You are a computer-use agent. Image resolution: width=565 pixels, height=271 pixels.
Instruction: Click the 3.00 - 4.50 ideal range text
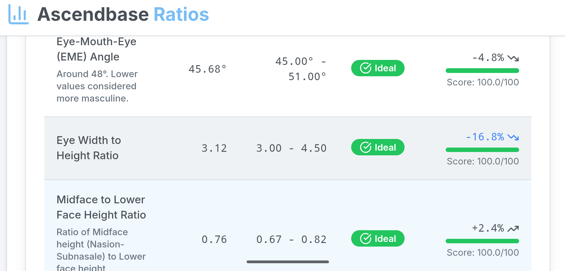point(291,148)
